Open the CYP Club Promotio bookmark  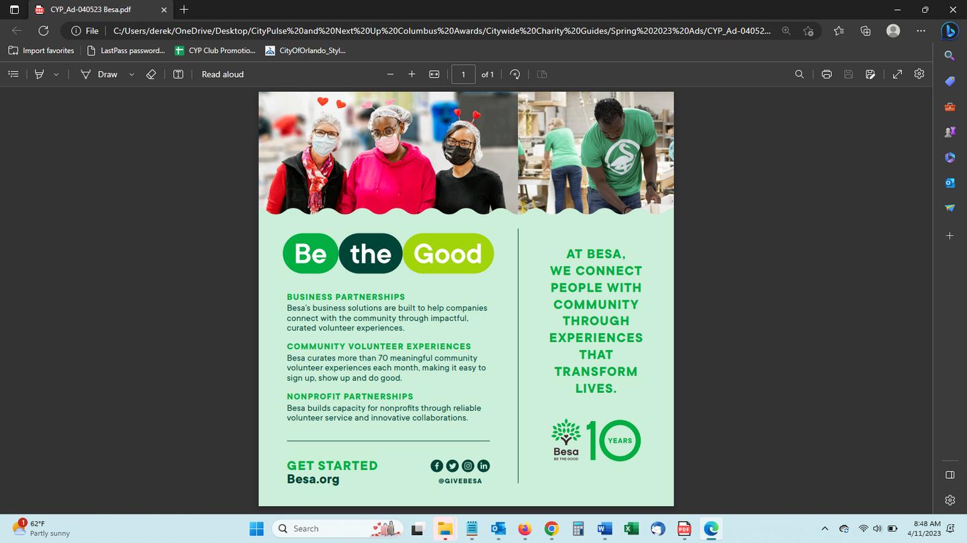[x=216, y=50]
